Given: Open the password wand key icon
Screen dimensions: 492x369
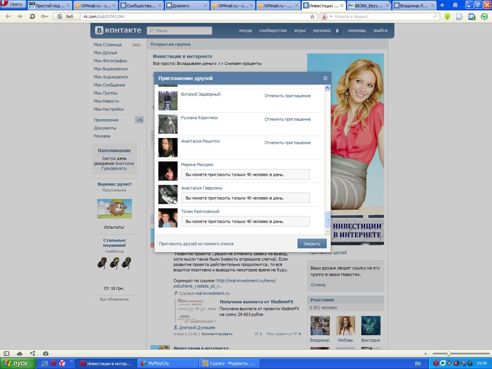Looking at the screenshot, I should (44, 17).
